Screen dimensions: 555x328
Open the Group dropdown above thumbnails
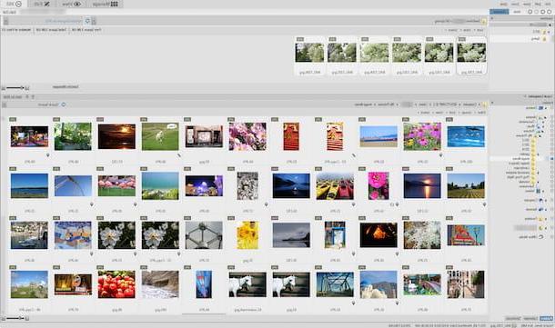pos(466,113)
